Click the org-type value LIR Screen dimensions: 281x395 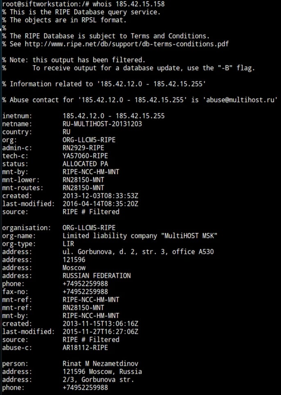tap(68, 244)
